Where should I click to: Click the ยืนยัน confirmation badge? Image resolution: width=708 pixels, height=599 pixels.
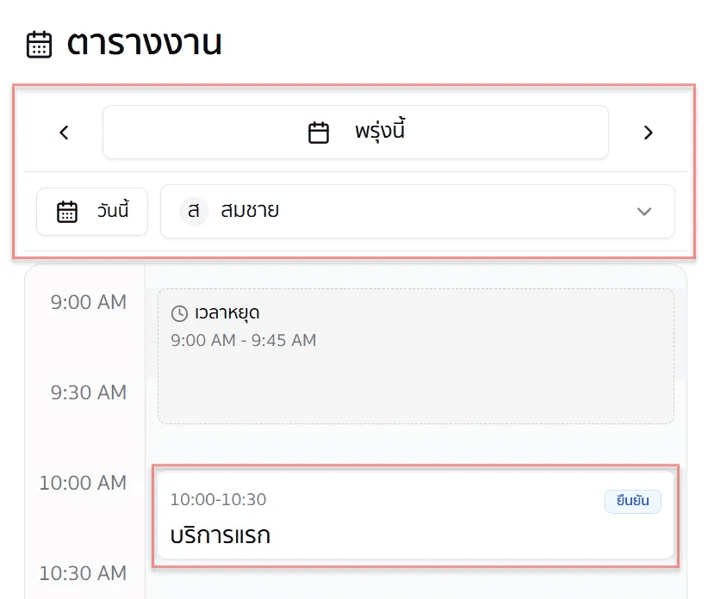pos(632,501)
